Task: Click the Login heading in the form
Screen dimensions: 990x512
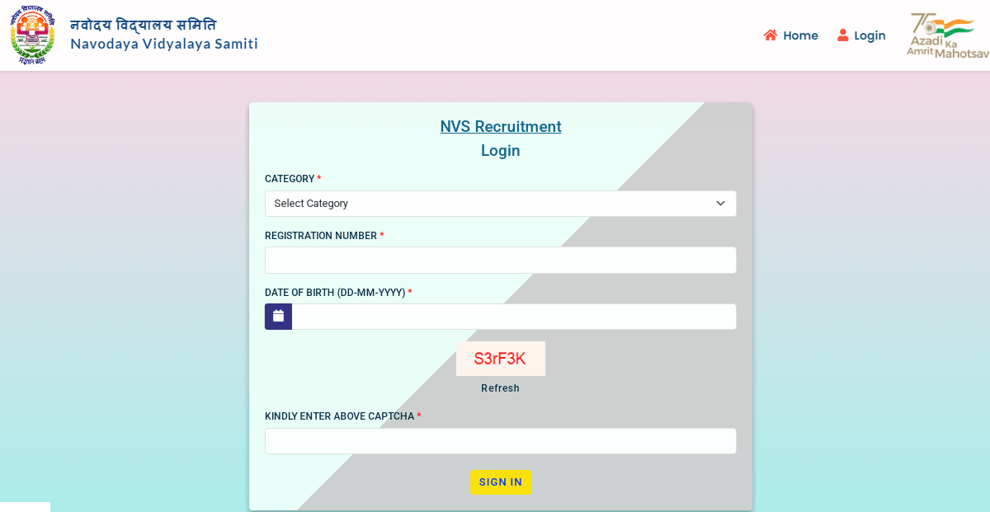Action: (x=500, y=151)
